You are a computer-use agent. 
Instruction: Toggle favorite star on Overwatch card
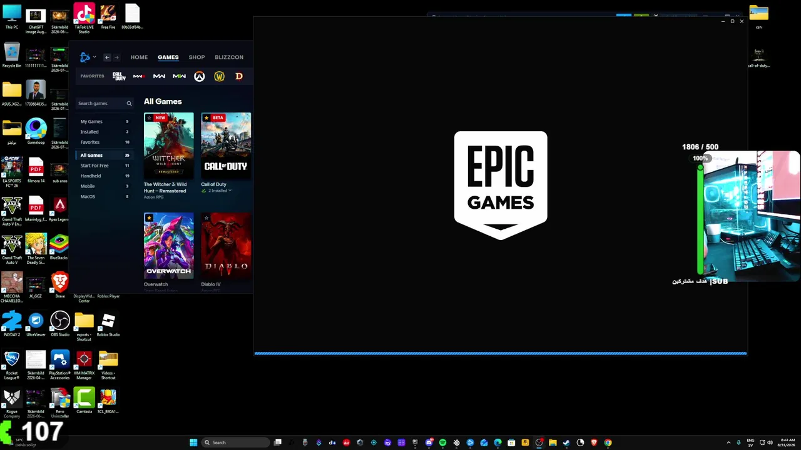point(149,217)
